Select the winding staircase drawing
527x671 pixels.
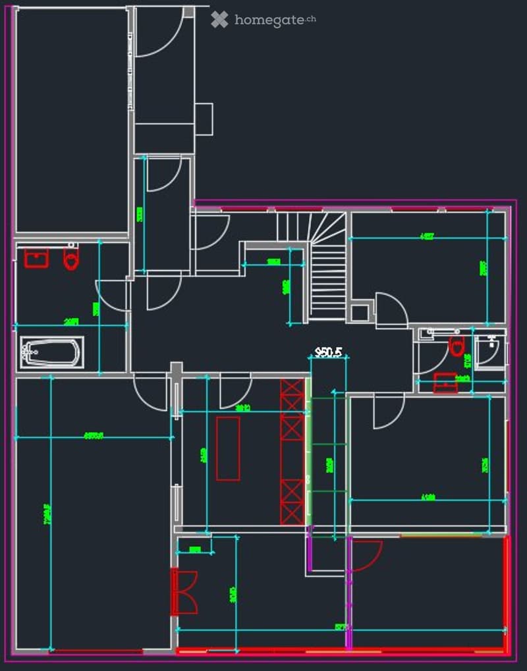pos(311,265)
